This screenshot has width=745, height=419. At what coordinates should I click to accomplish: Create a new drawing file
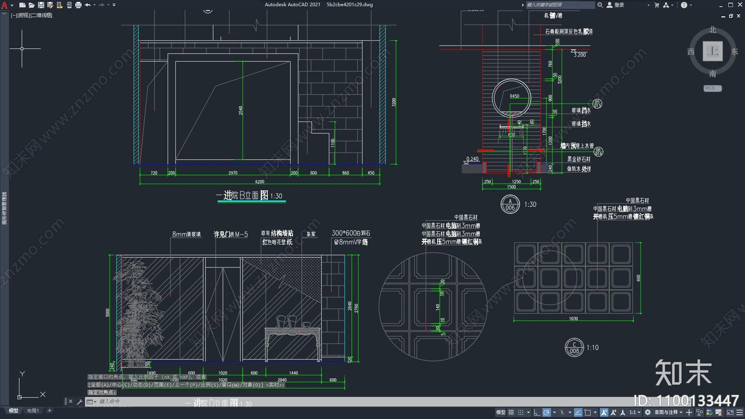coord(22,5)
